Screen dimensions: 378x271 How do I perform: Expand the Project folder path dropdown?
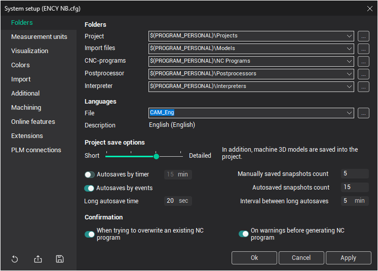[349, 36]
